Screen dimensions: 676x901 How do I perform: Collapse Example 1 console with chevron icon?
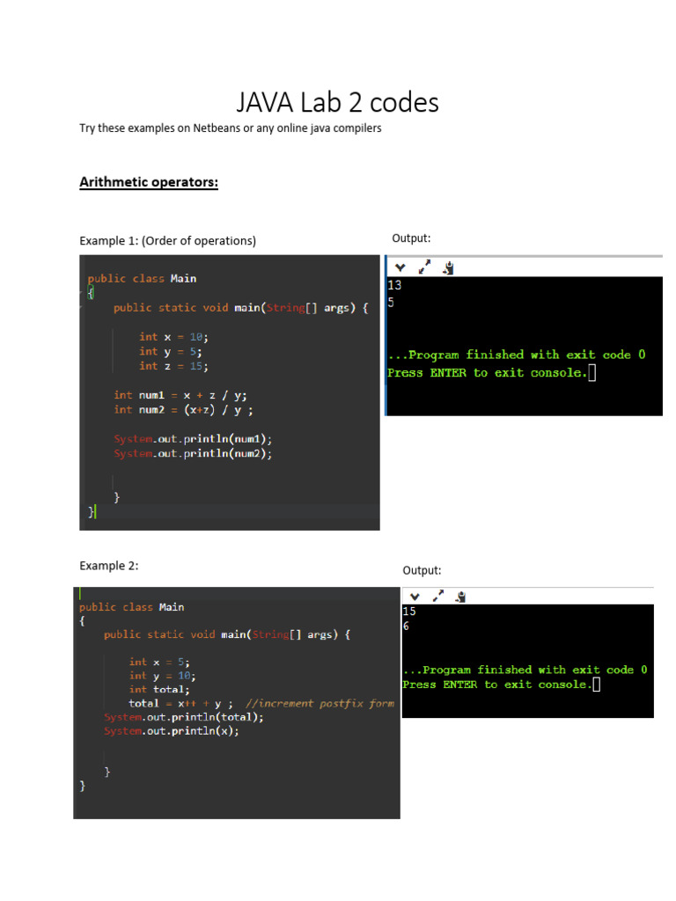tap(400, 267)
